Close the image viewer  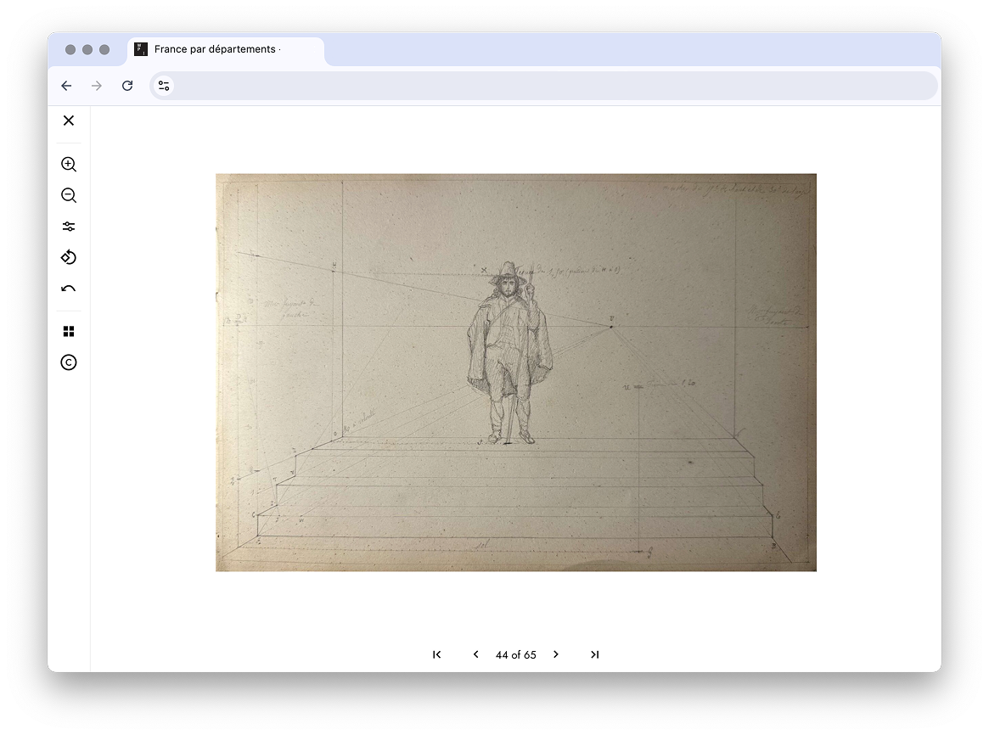coord(68,121)
